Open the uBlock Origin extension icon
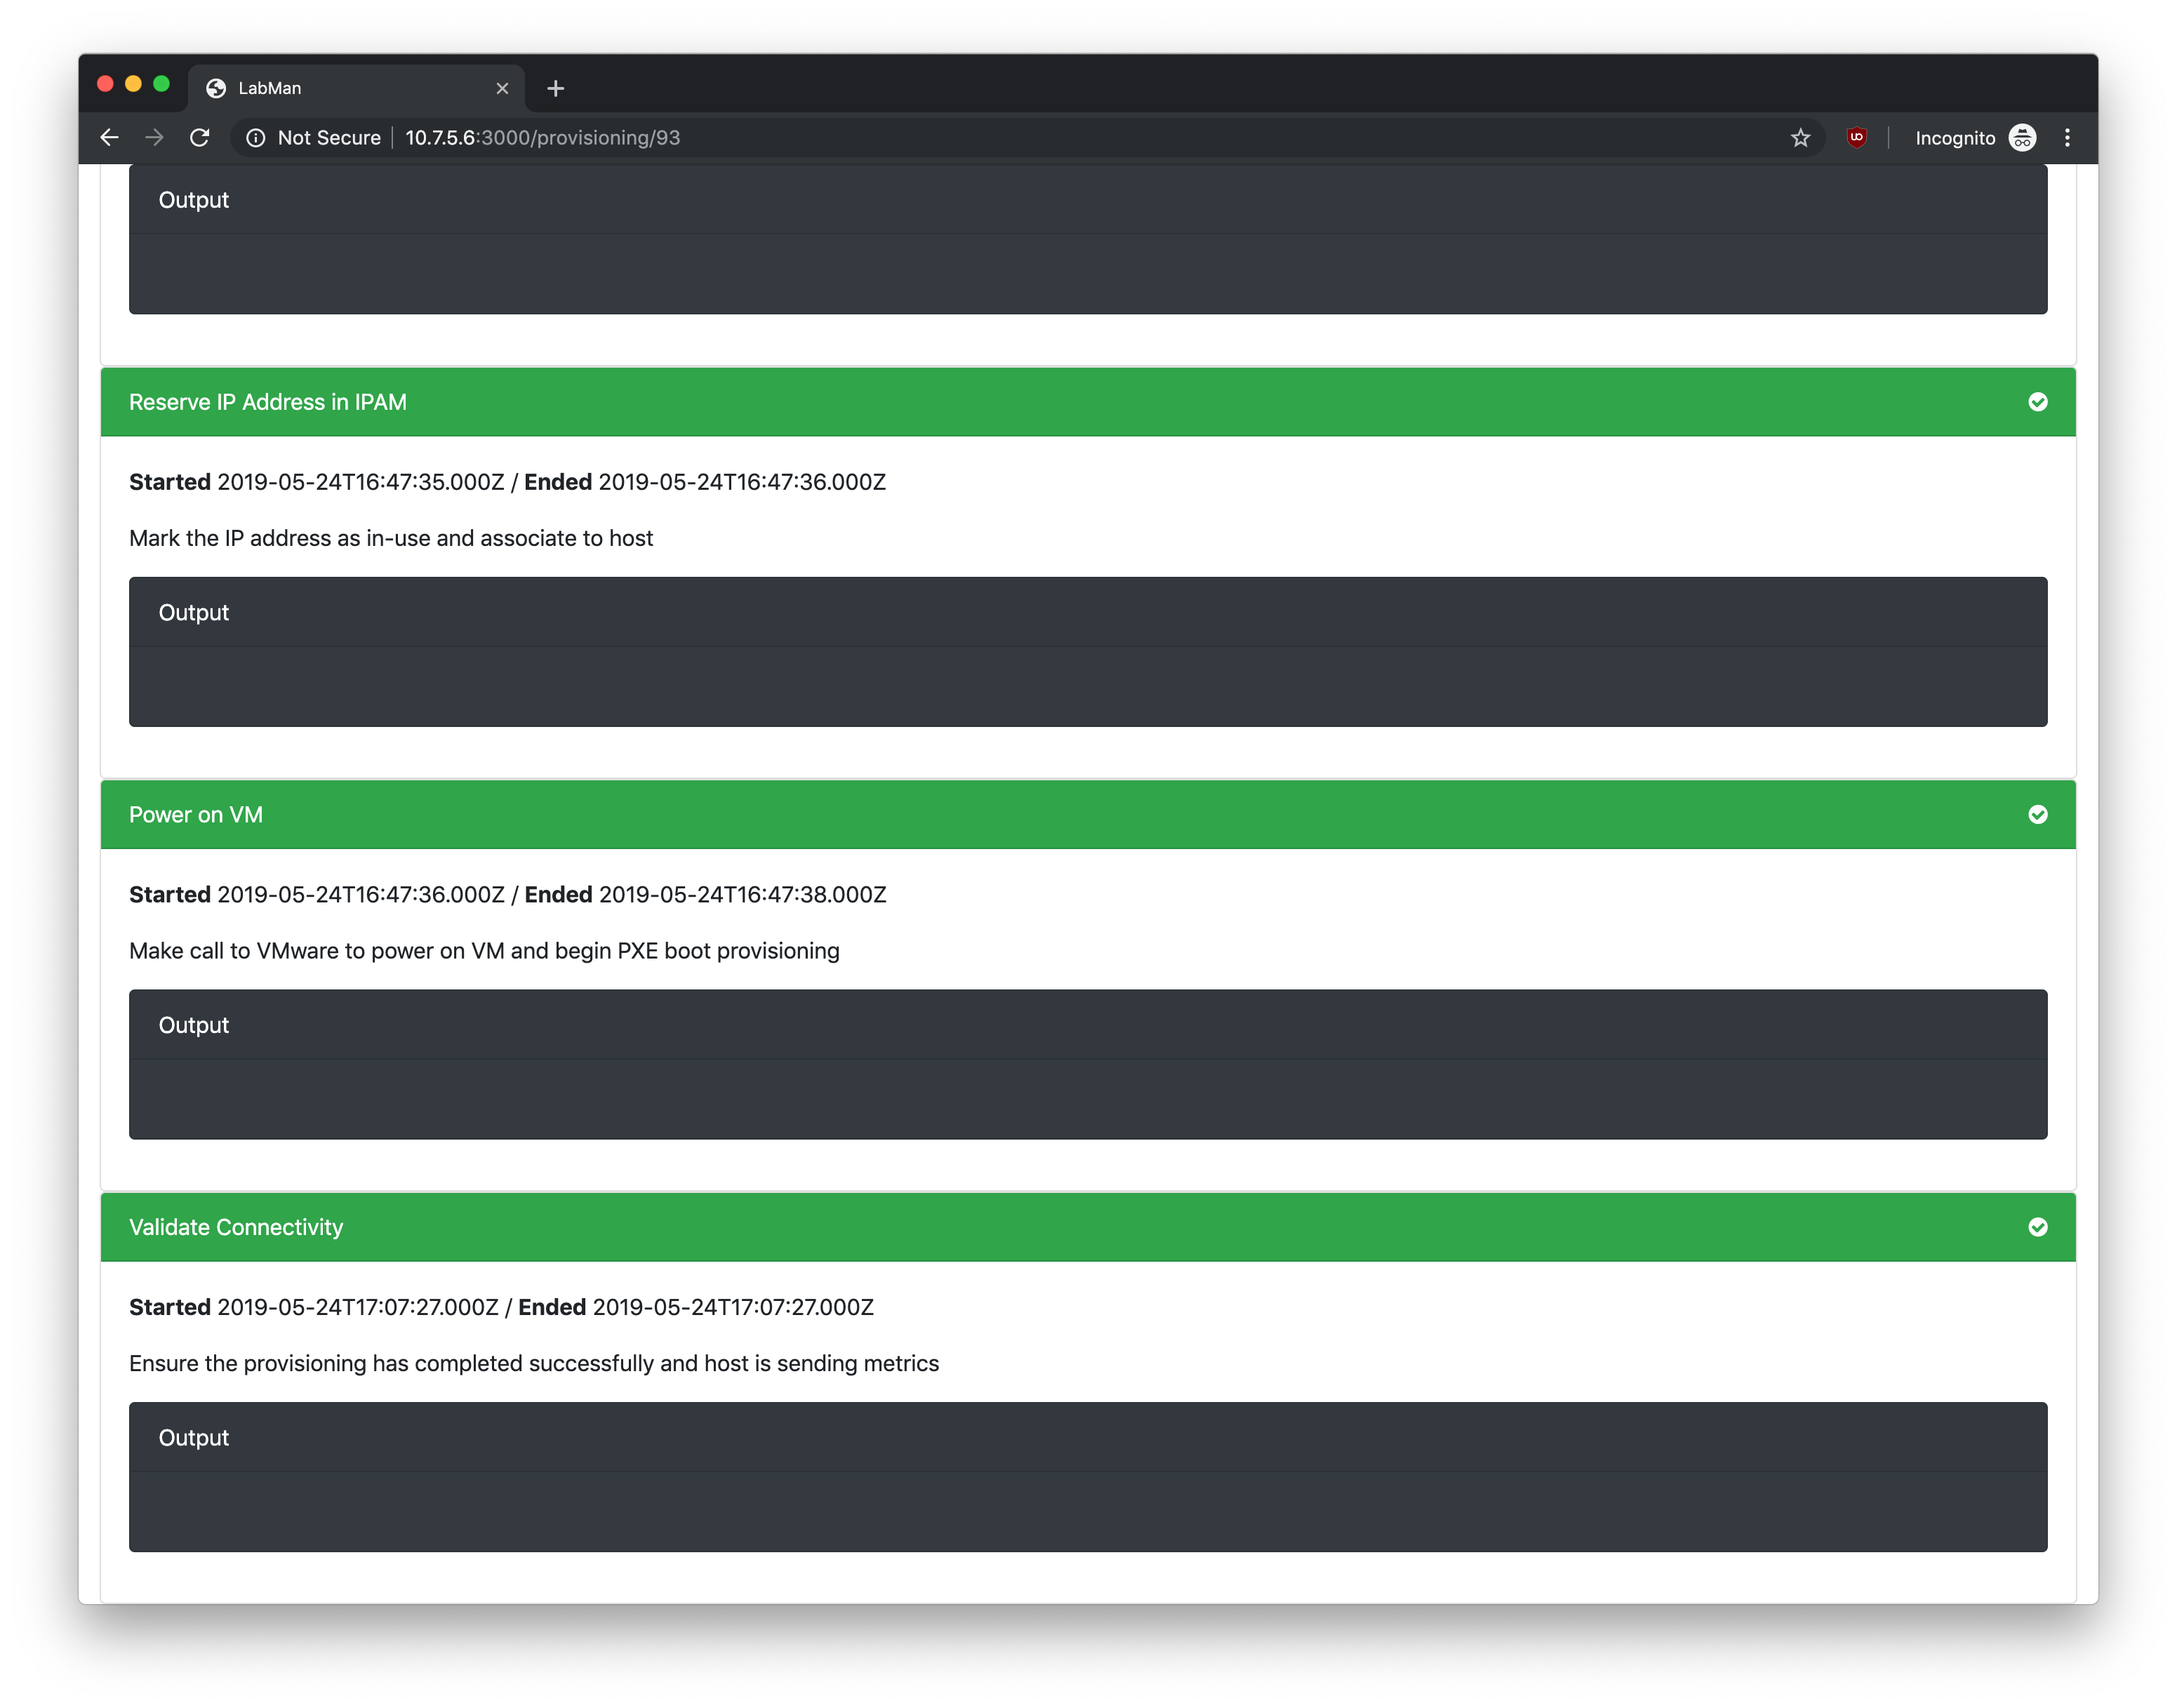The width and height of the screenshot is (2177, 1708). click(1856, 138)
